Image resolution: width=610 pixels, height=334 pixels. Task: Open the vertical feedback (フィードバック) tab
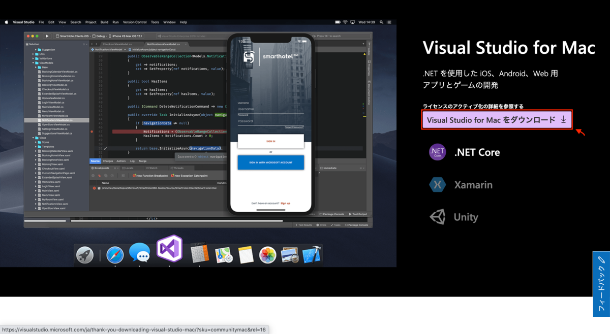(x=601, y=284)
